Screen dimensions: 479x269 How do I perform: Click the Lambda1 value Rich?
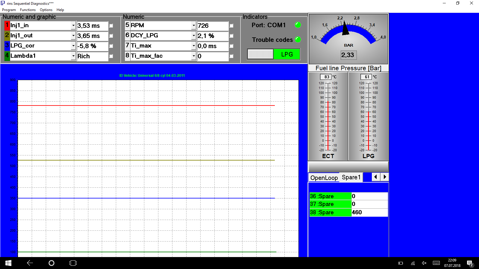click(x=92, y=56)
